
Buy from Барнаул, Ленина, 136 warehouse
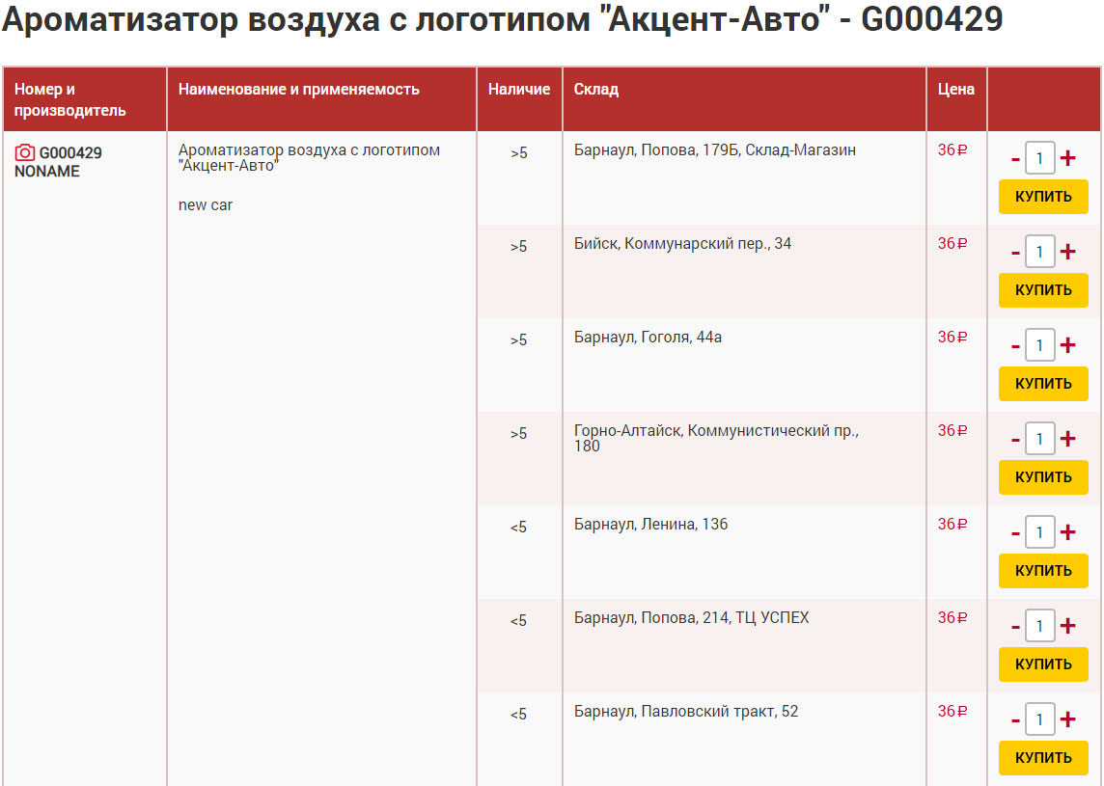tap(1043, 571)
